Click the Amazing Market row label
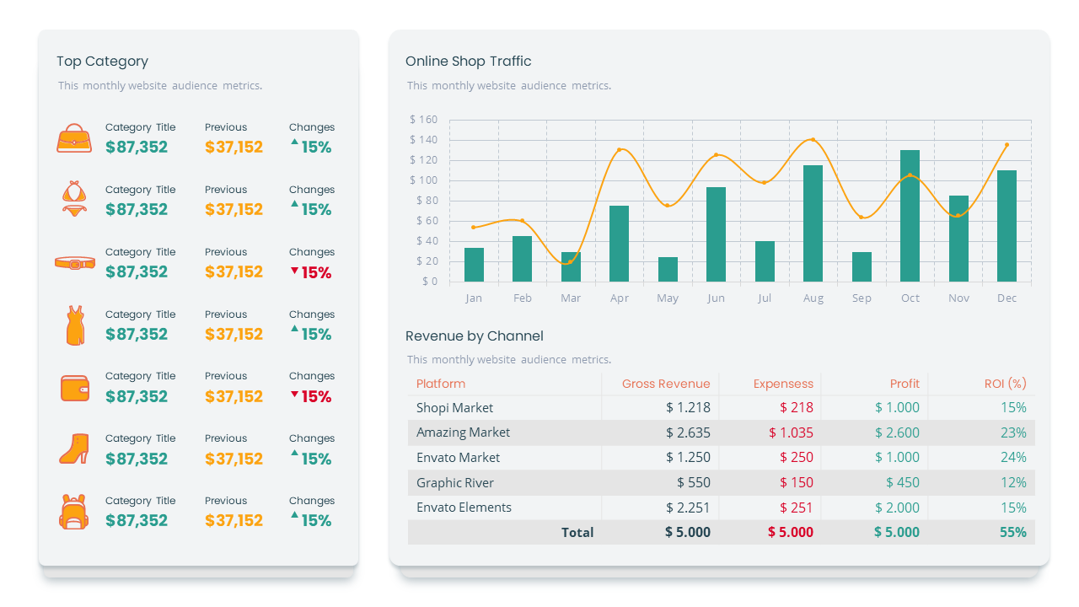The width and height of the screenshot is (1079, 607). click(464, 432)
